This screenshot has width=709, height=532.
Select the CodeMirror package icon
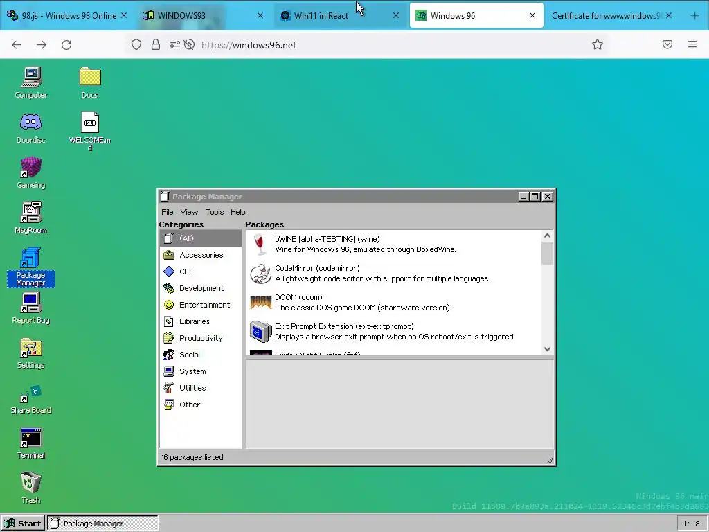(260, 273)
